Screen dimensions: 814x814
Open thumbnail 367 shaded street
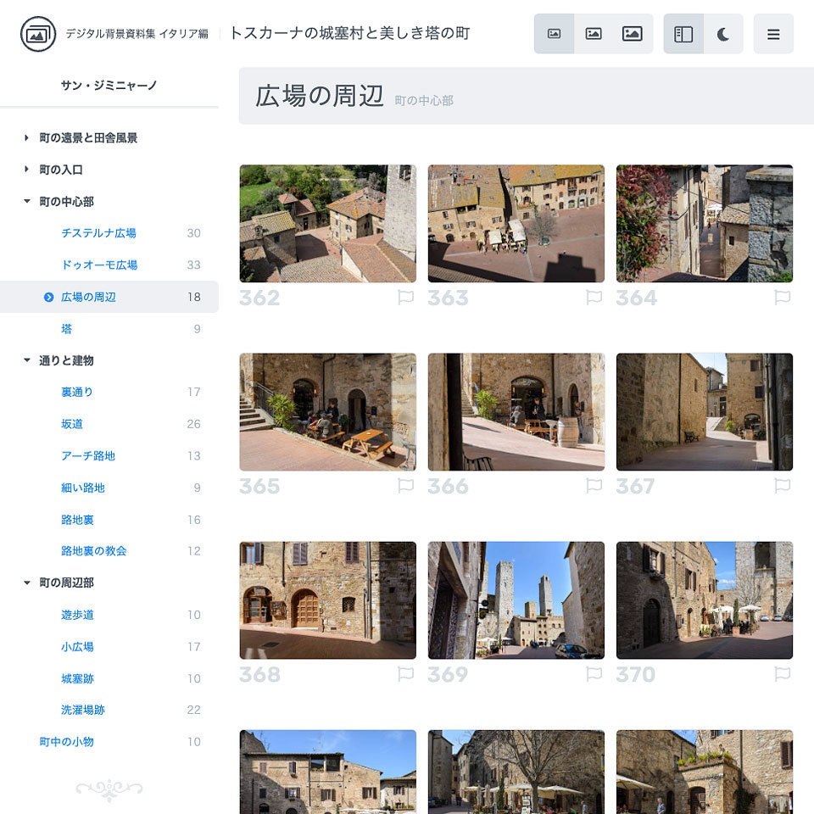705,412
